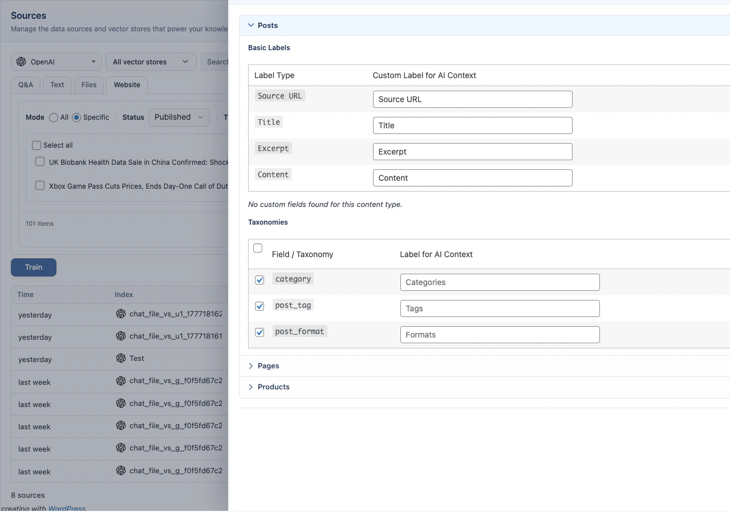Click the OpenAI logo in the provider selector
This screenshot has height=512, width=730.
[21, 62]
